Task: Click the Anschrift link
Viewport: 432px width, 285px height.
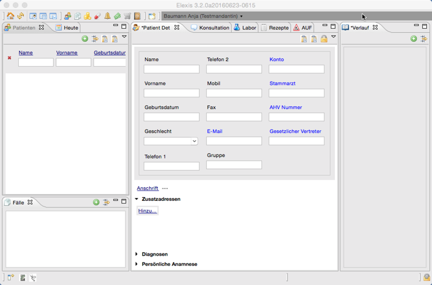Action: 147,188
